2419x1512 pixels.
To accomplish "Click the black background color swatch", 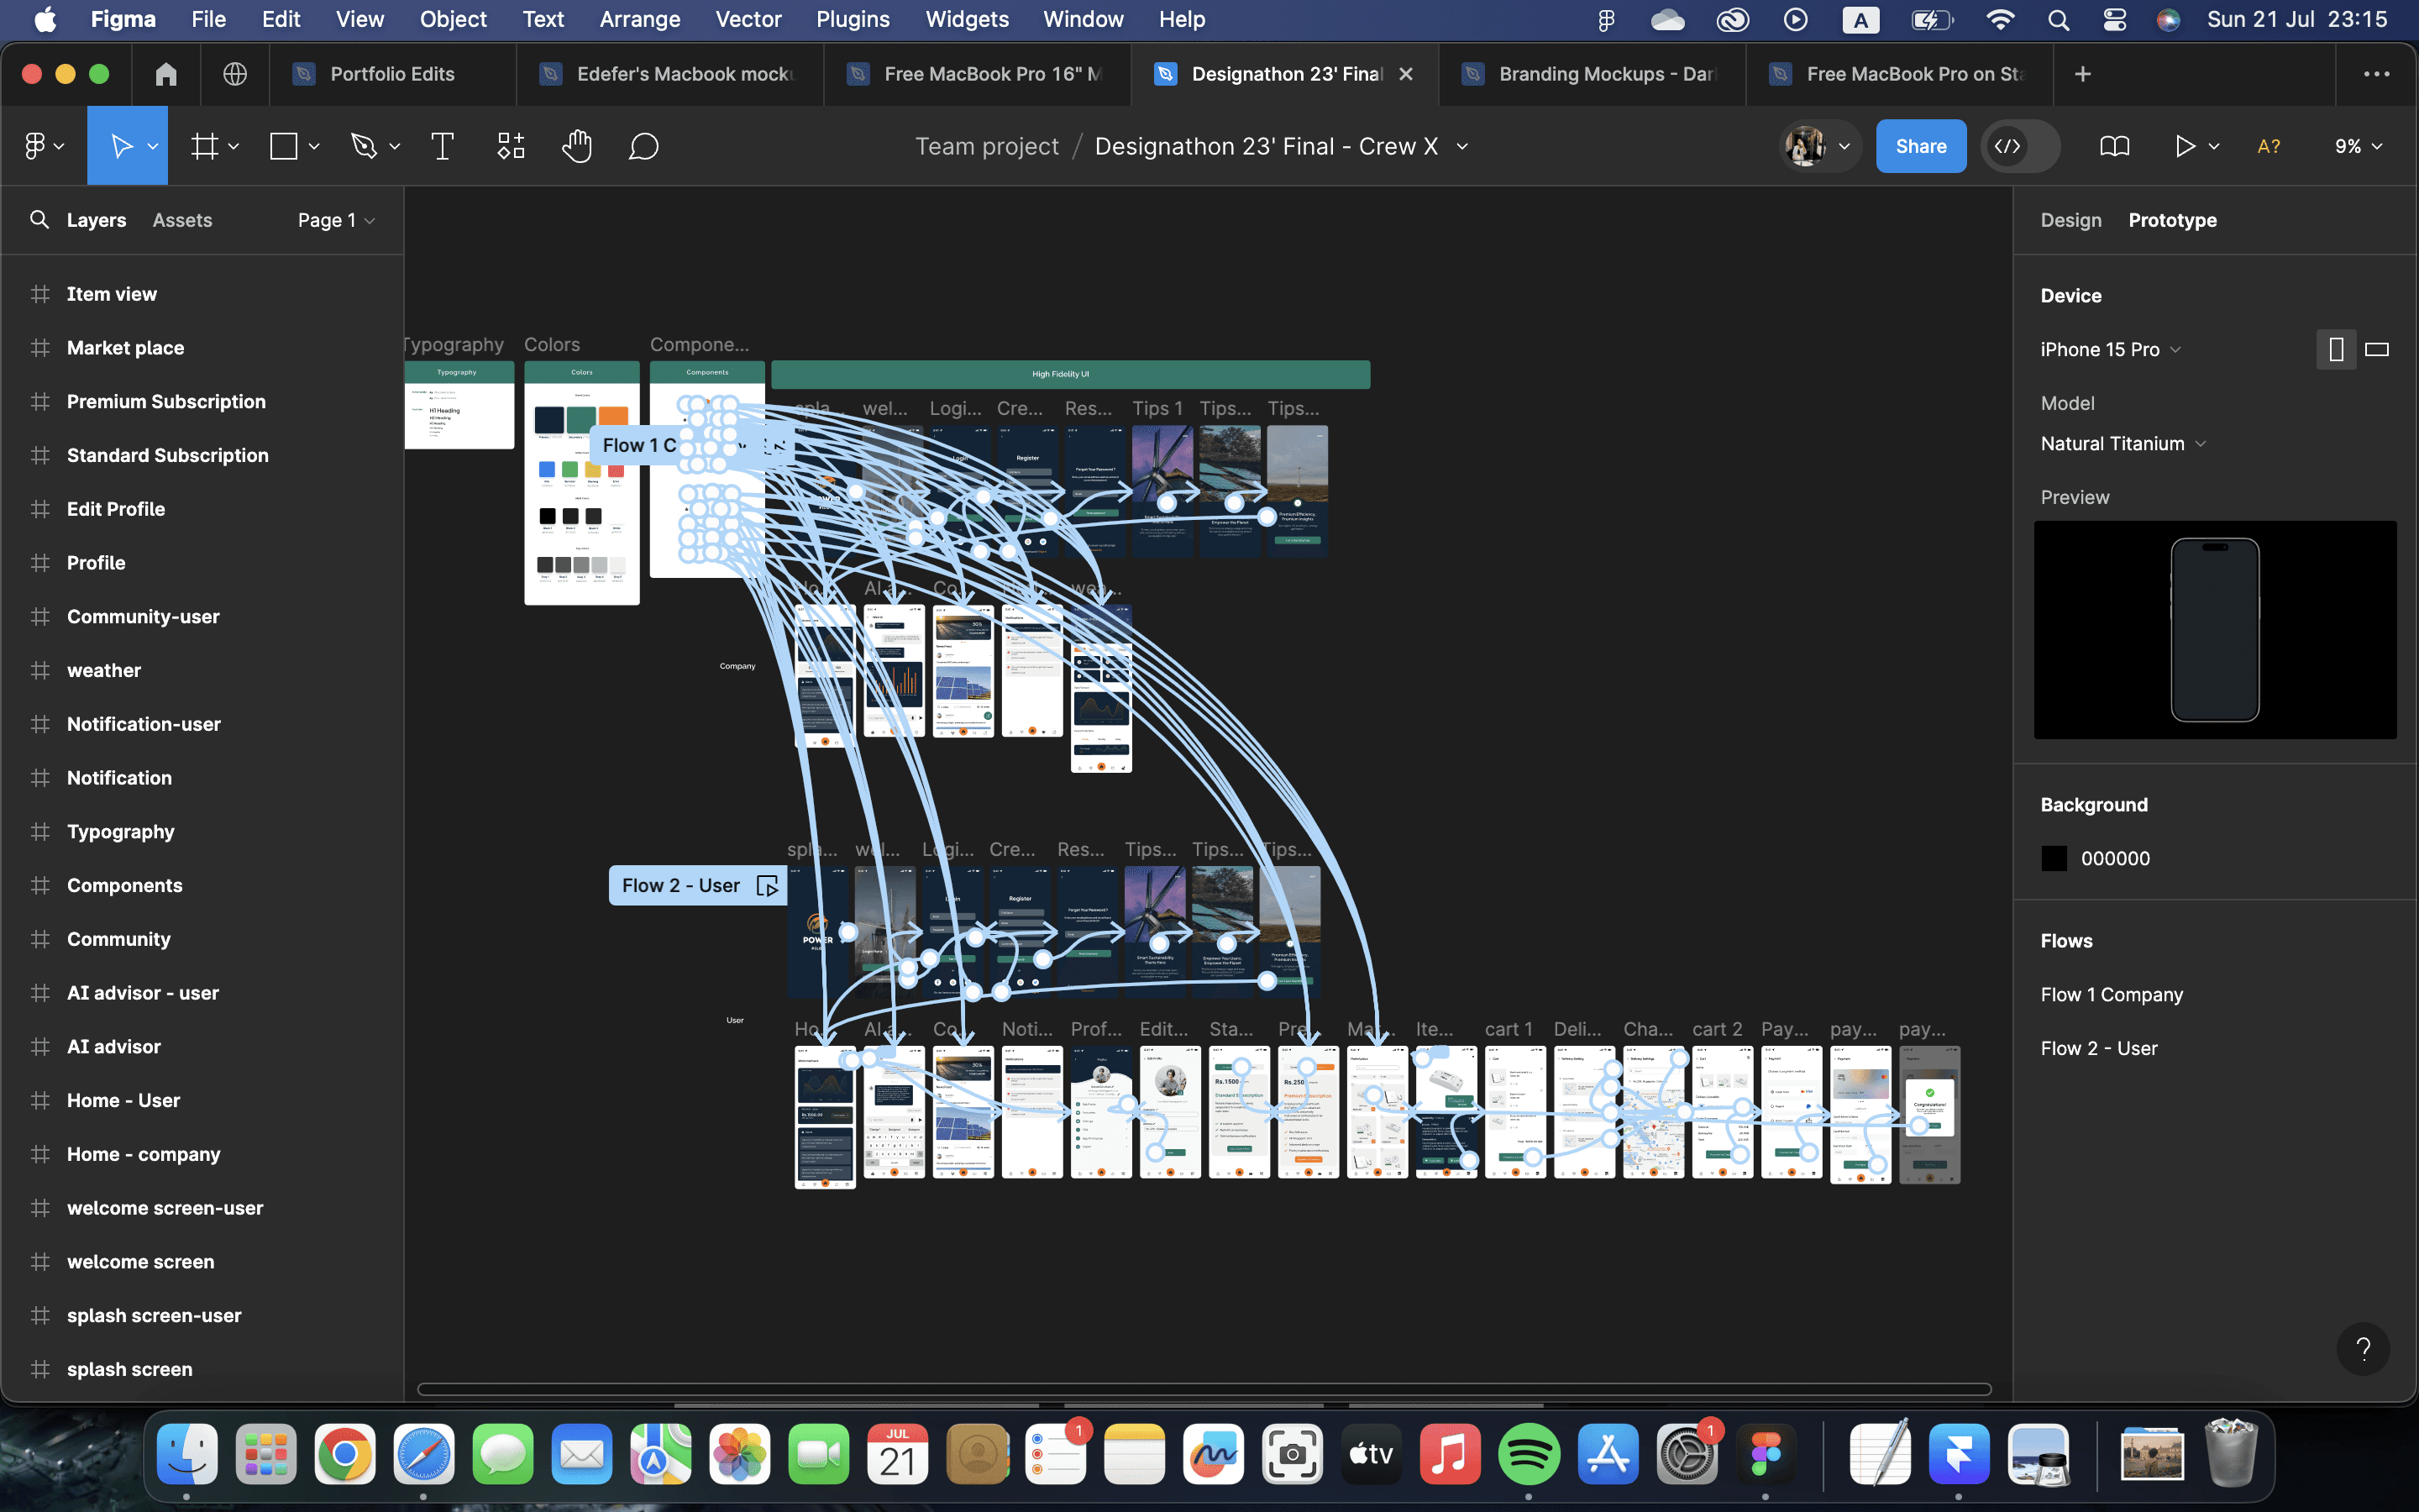I will point(2053,858).
